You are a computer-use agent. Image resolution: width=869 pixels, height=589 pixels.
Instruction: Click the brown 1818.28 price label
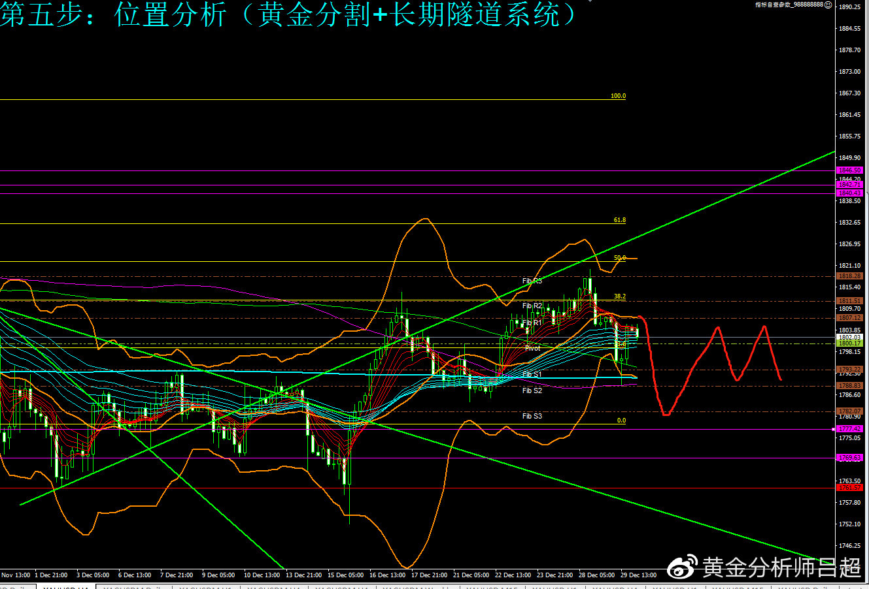click(850, 276)
